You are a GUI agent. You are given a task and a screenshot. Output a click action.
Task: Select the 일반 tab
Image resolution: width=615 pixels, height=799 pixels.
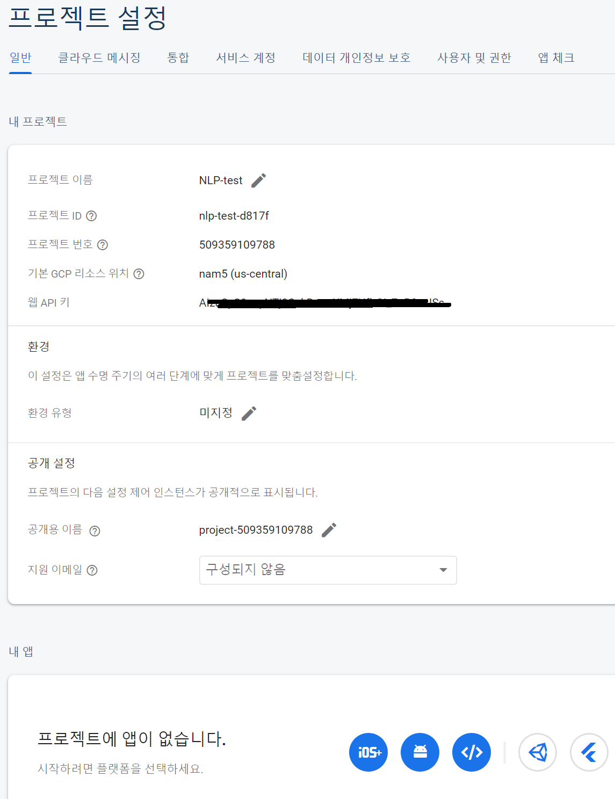click(x=20, y=57)
